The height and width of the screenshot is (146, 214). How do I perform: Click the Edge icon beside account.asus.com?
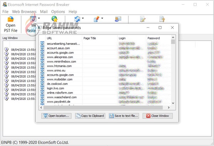click(42, 48)
